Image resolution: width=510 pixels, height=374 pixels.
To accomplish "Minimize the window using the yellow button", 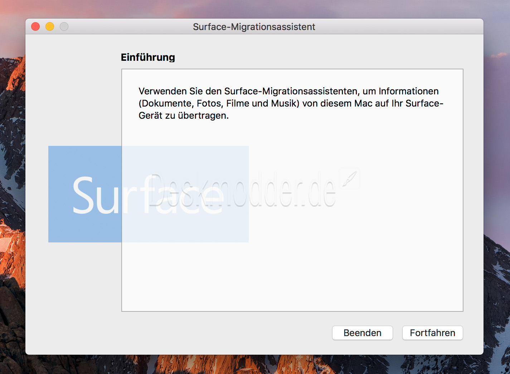I will tap(50, 26).
